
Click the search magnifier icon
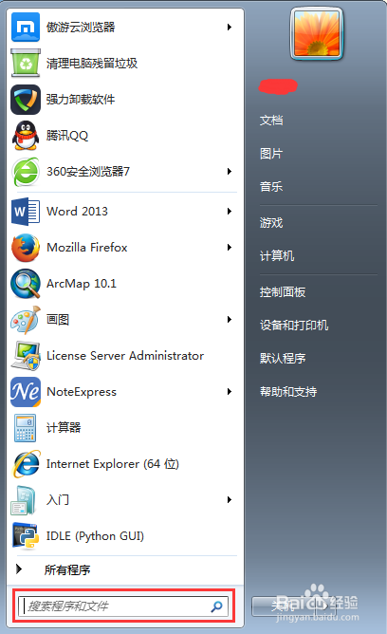[x=216, y=606]
